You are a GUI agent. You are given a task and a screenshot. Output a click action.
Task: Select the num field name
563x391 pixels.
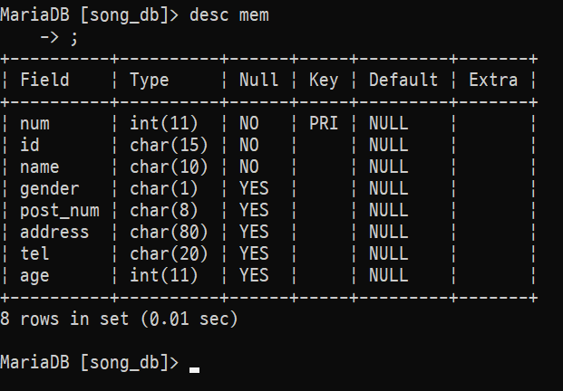click(35, 123)
